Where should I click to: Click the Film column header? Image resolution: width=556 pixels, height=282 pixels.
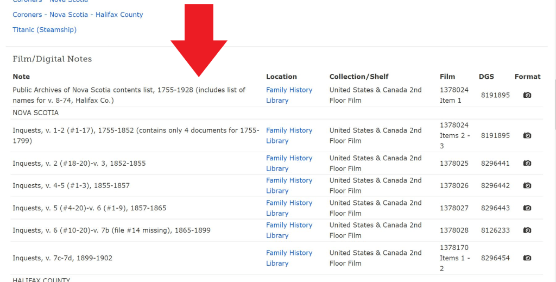(x=447, y=77)
